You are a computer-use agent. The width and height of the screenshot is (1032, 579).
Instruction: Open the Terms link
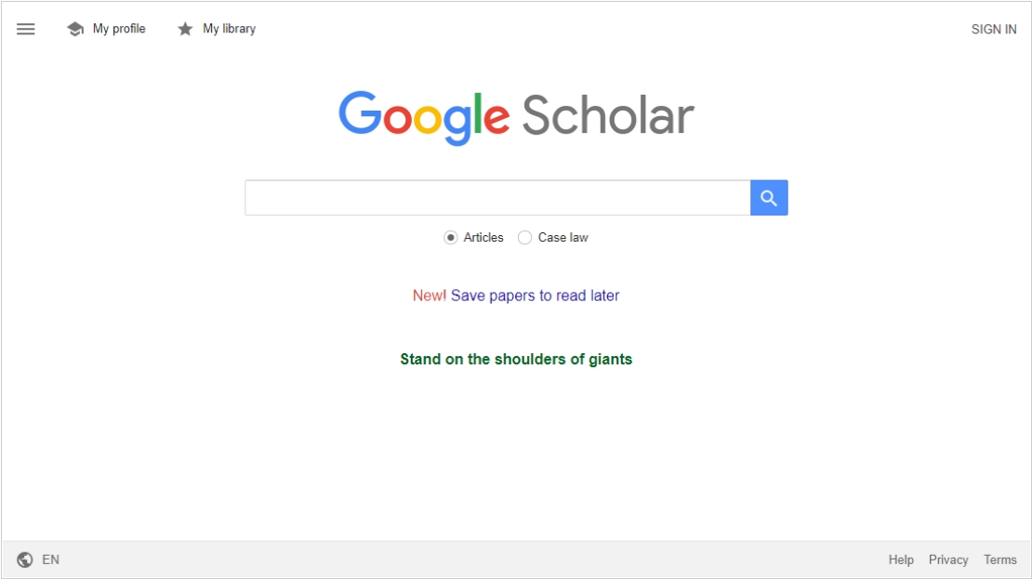click(x=1000, y=559)
